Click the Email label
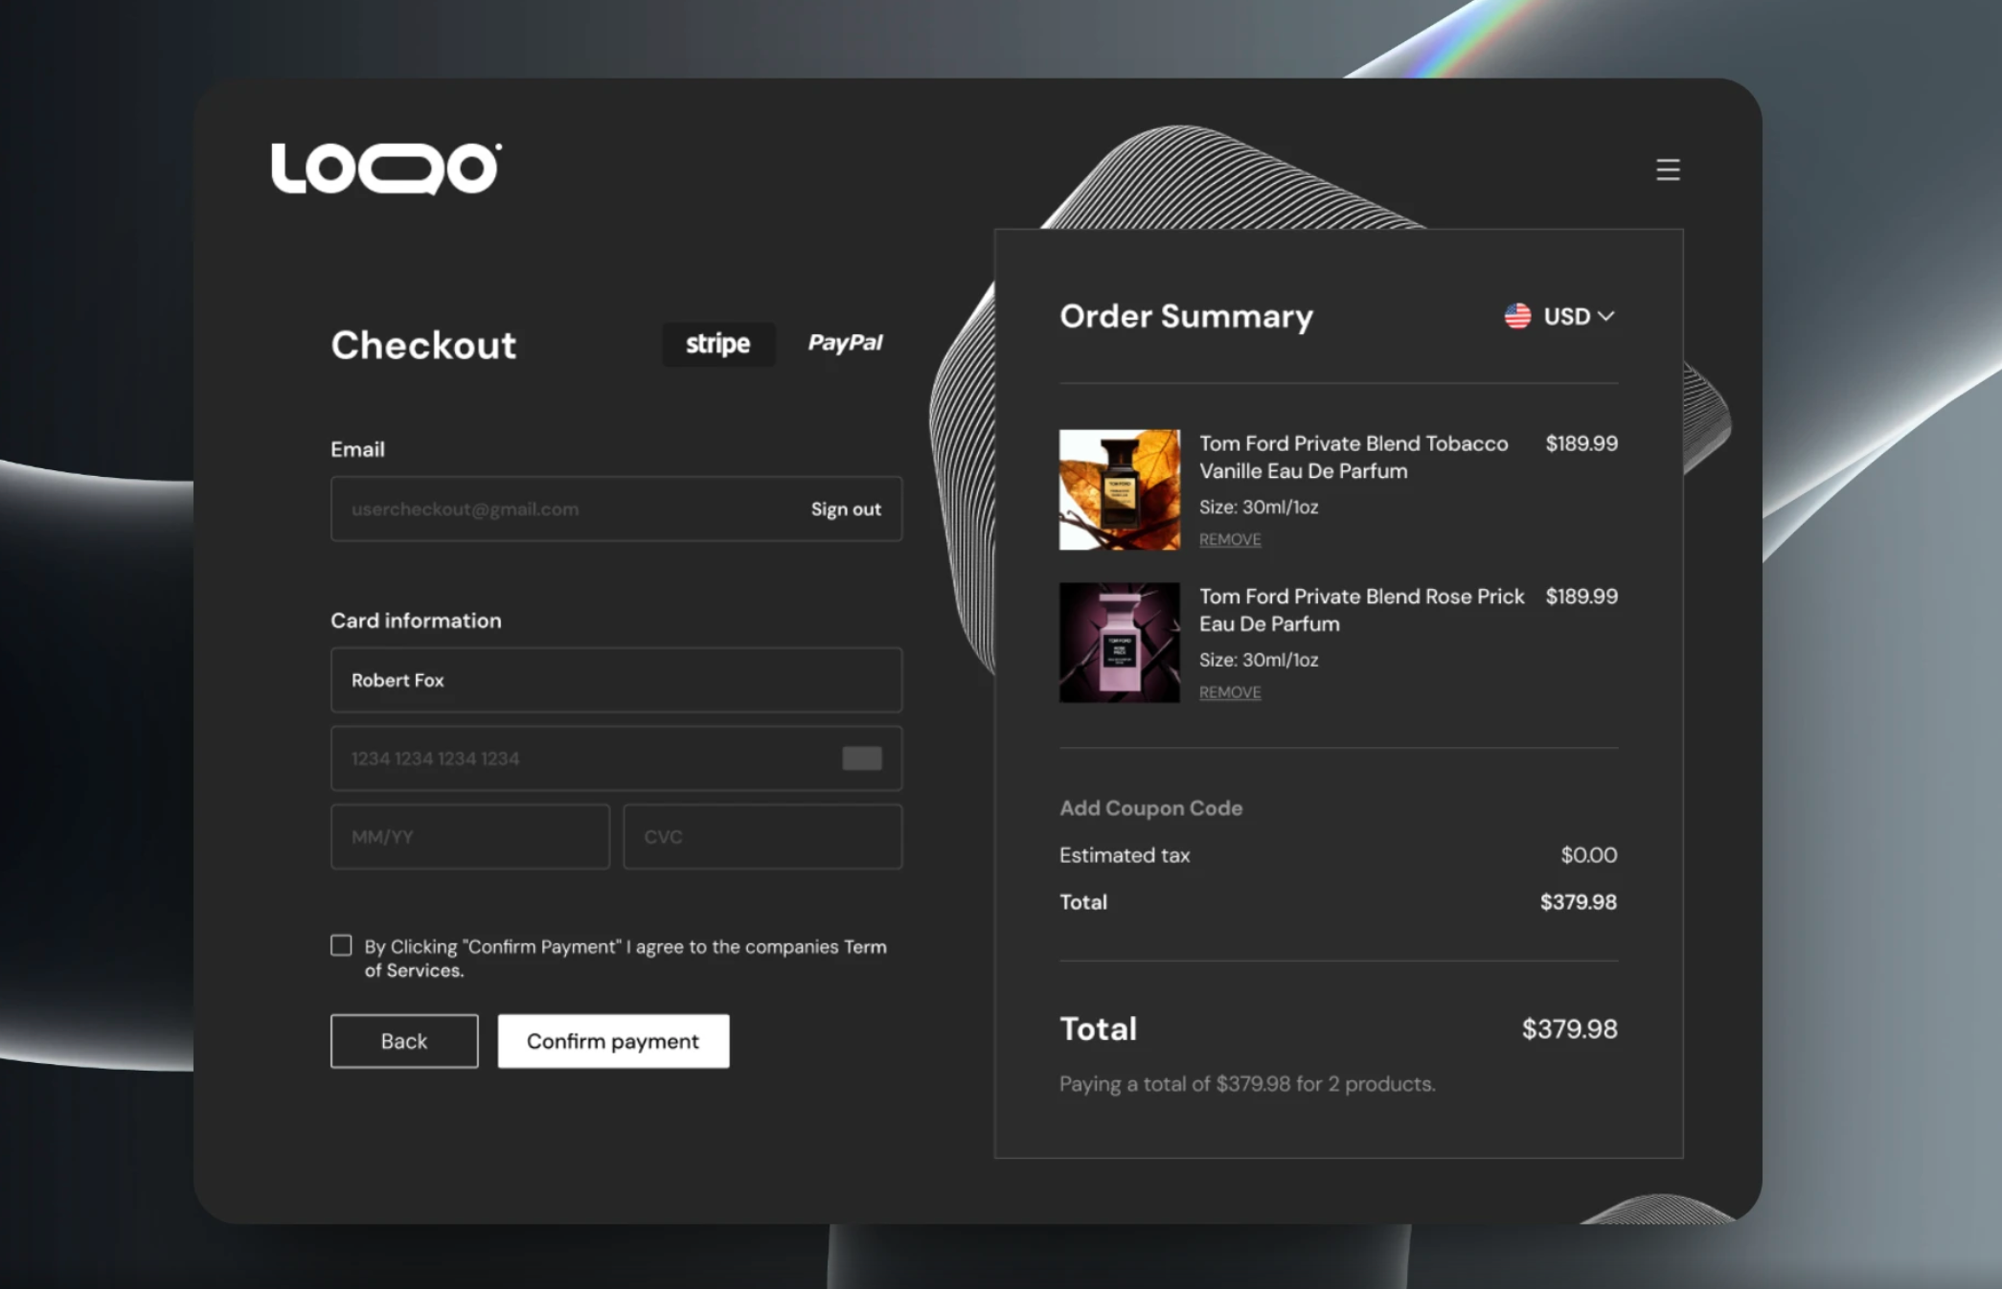 pyautogui.click(x=357, y=449)
